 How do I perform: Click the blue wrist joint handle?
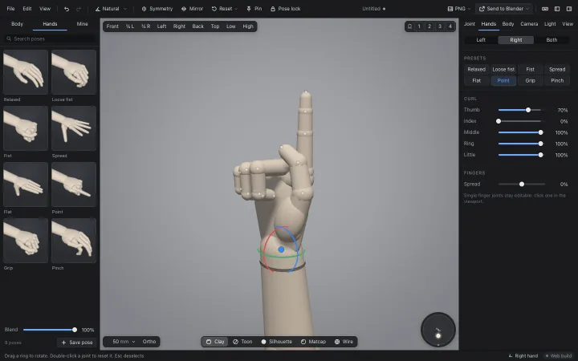click(281, 249)
